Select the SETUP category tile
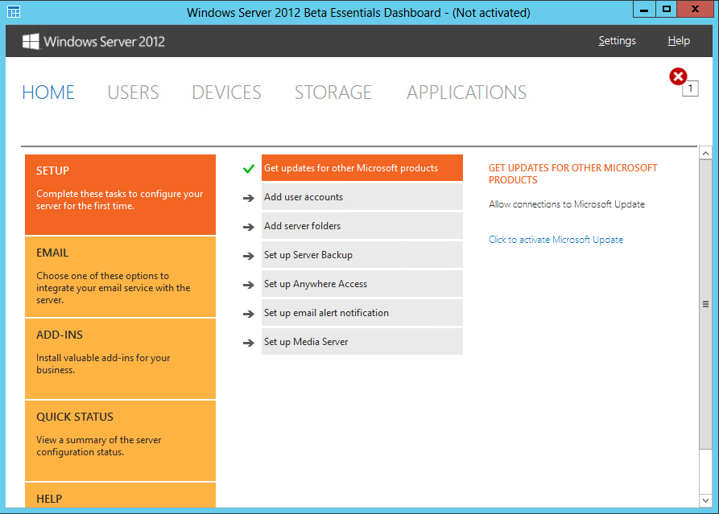719x514 pixels. 120,195
